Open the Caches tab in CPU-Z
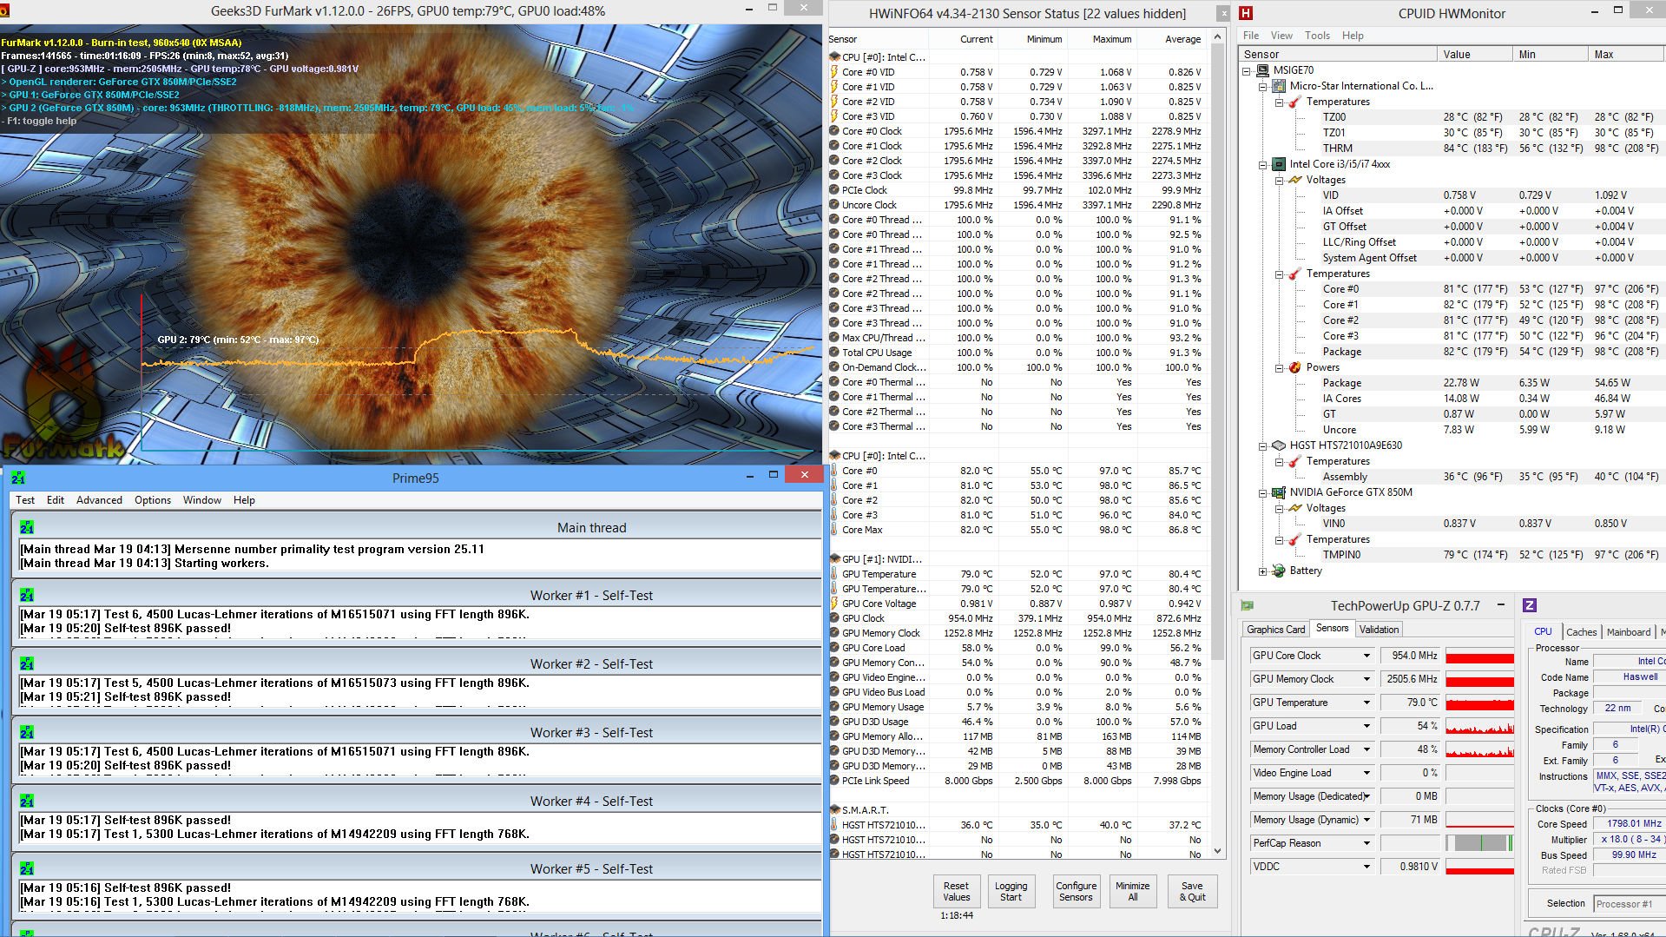The width and height of the screenshot is (1666, 937). tap(1581, 632)
